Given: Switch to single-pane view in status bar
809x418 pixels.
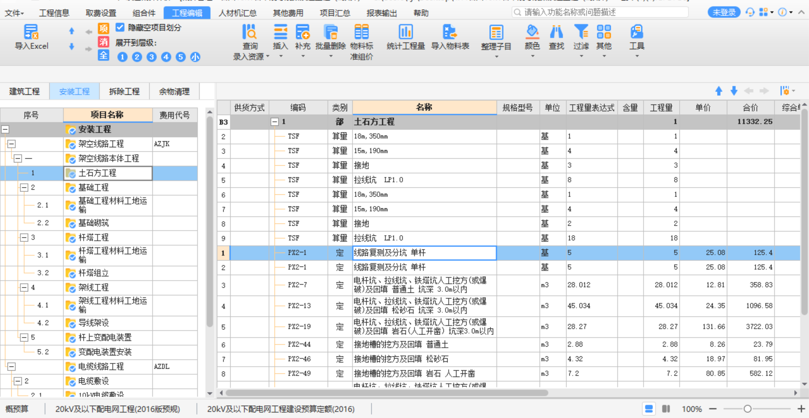Looking at the screenshot, I should tap(649, 409).
